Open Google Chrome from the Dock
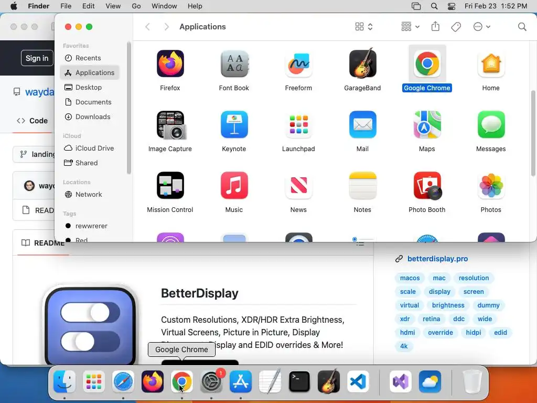 click(x=182, y=381)
